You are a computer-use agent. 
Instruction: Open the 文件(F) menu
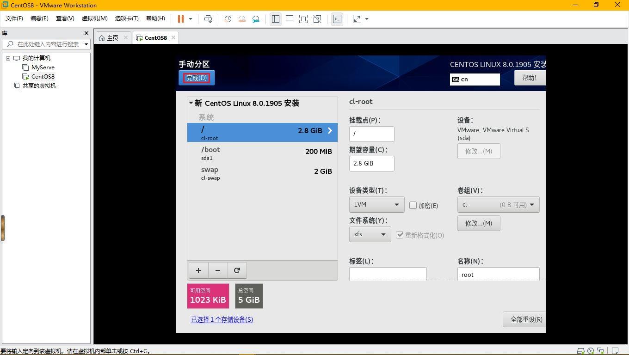[14, 18]
